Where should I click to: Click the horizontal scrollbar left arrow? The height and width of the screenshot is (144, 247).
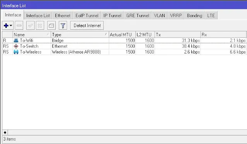coord(5,132)
